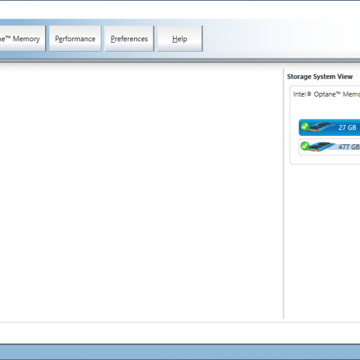Open the Help tab
The height and width of the screenshot is (360, 360).
tap(180, 39)
